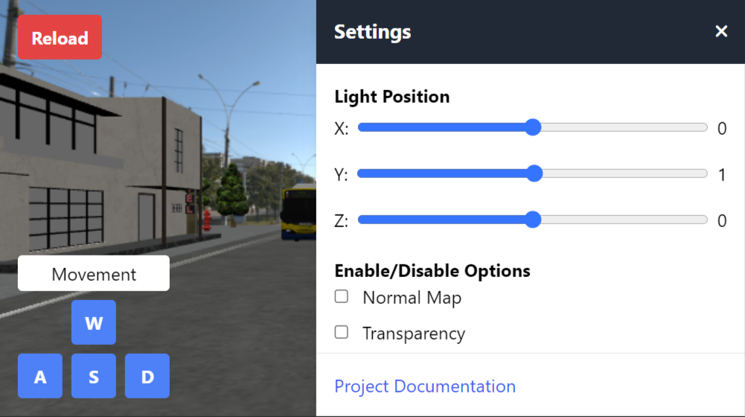
Task: Click the Light Position Z slider handle
Action: [x=533, y=220]
